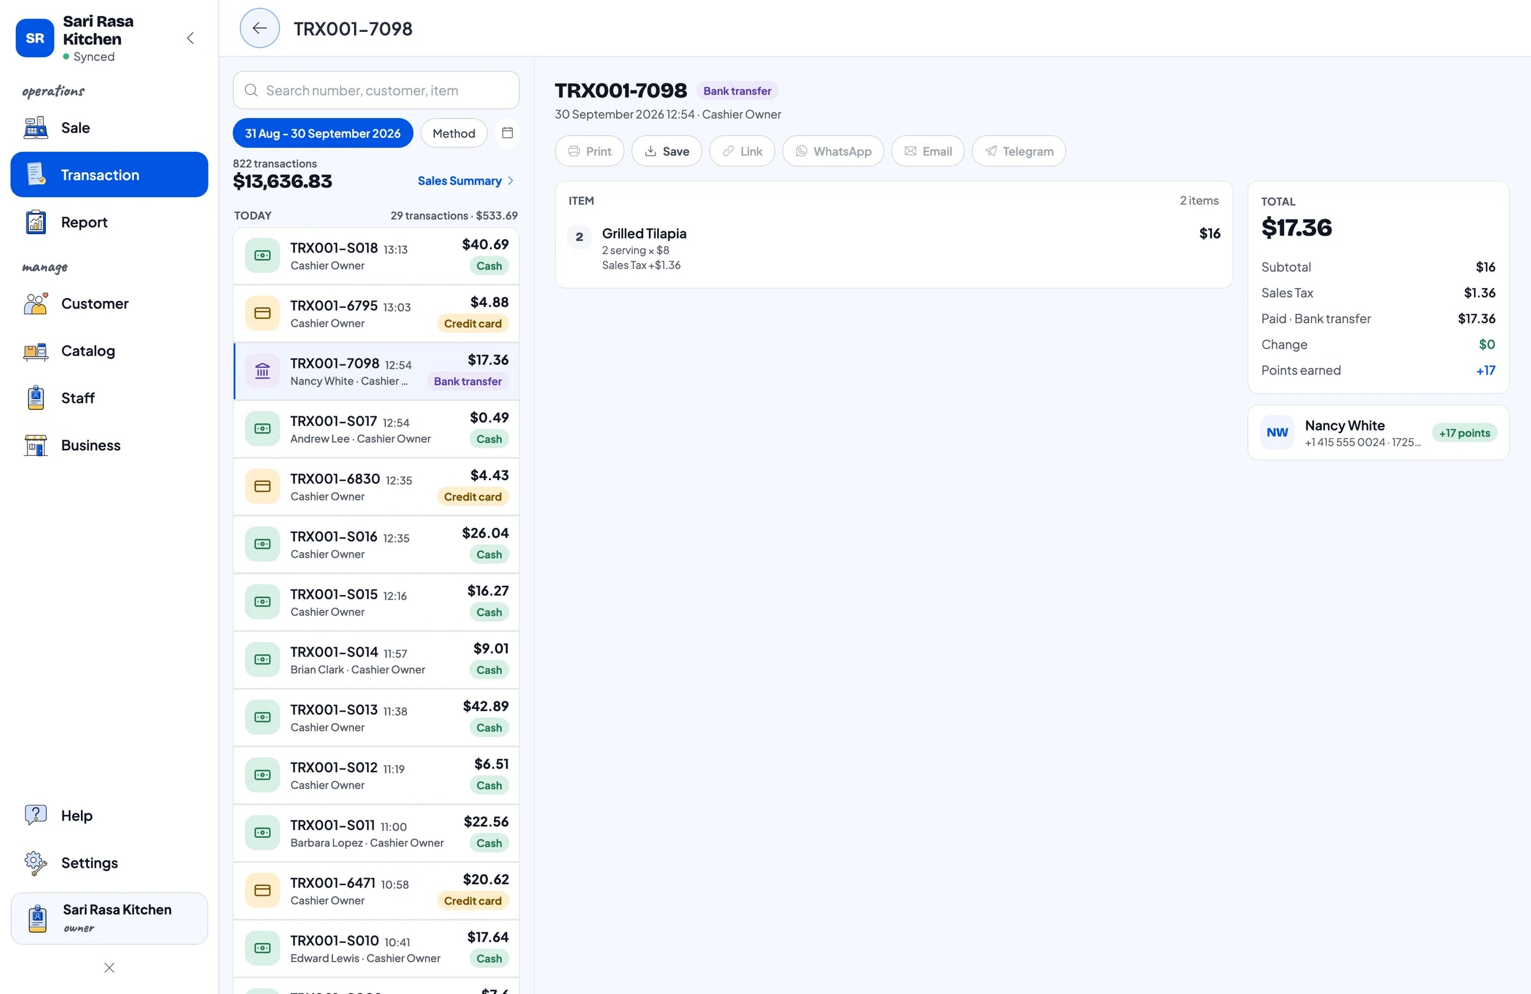Screen dimensions: 1531x994
Task: Open the 31 Aug – 30 September 2026 date filter
Action: click(x=322, y=133)
